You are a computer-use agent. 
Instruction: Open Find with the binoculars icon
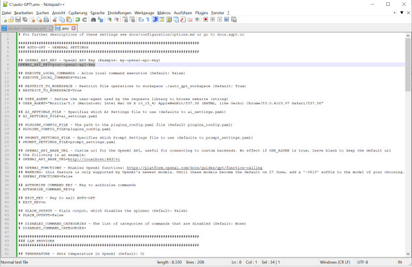(x=93, y=19)
